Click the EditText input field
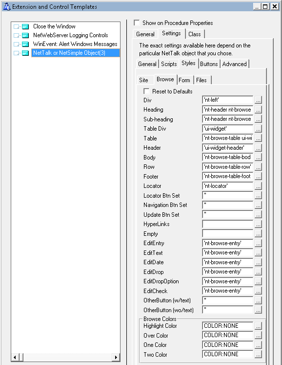 tap(228, 252)
